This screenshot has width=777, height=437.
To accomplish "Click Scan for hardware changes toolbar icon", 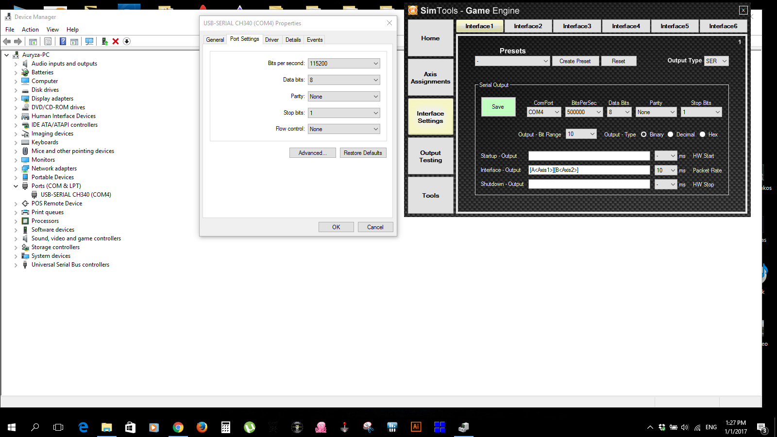I will tap(89, 41).
